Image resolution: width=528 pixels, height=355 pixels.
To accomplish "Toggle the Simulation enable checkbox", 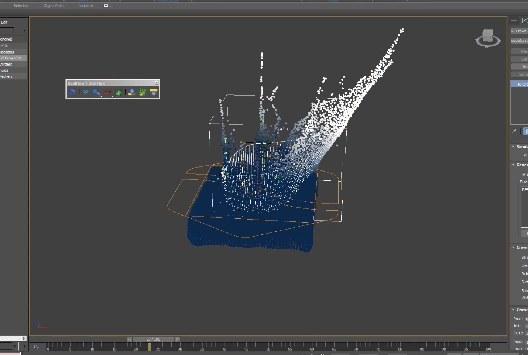I will 525,155.
